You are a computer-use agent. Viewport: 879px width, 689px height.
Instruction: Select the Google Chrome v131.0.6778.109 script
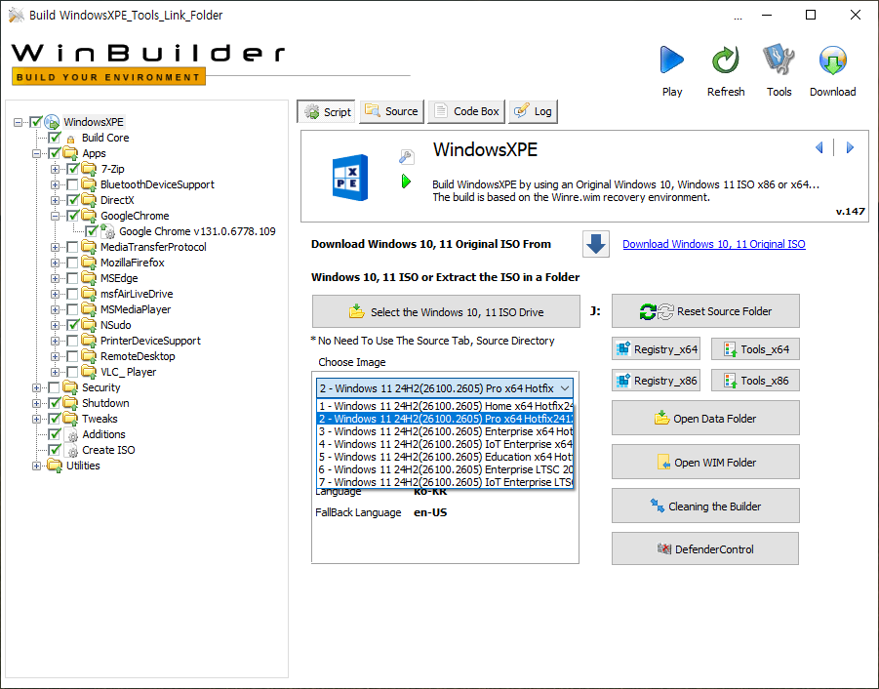(197, 231)
